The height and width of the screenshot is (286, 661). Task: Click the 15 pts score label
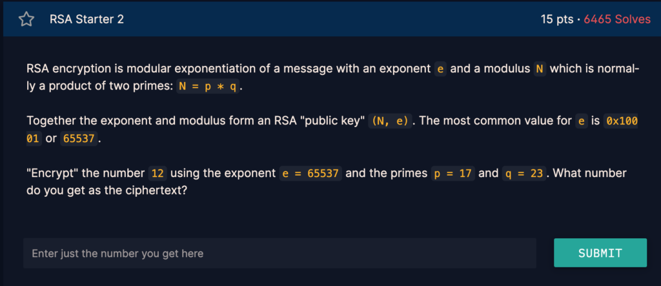pos(556,19)
